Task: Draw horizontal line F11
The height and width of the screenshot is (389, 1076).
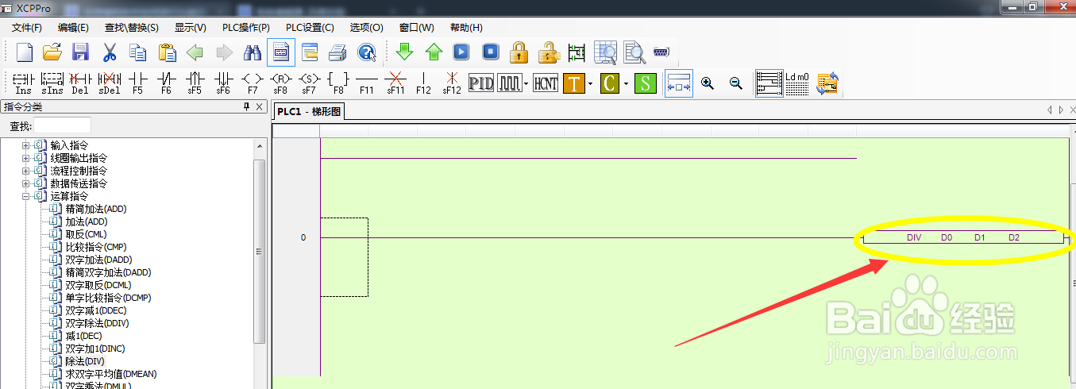Action: (x=367, y=83)
